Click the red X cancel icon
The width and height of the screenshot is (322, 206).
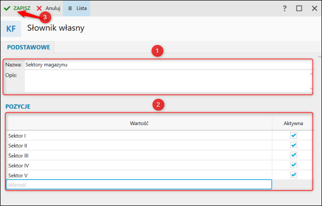(39, 8)
